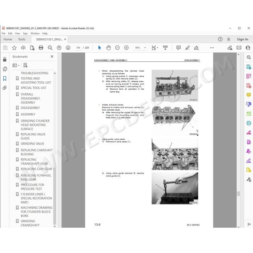Click the cylinder head photo with spring pusher
Screen dimensions: 253x253
(x=175, y=86)
